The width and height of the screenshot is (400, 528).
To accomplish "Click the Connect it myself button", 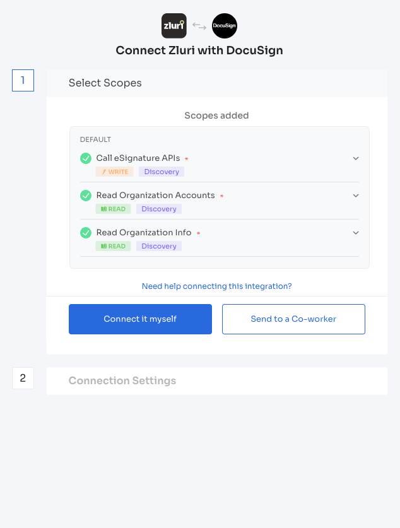I will pyautogui.click(x=141, y=319).
